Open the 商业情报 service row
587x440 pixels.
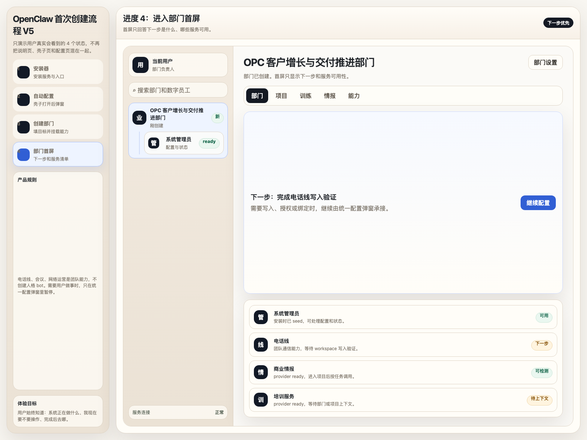click(x=403, y=372)
